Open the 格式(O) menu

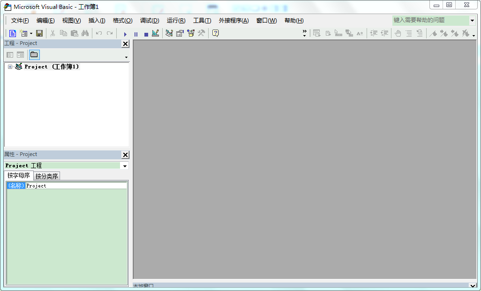(x=123, y=21)
